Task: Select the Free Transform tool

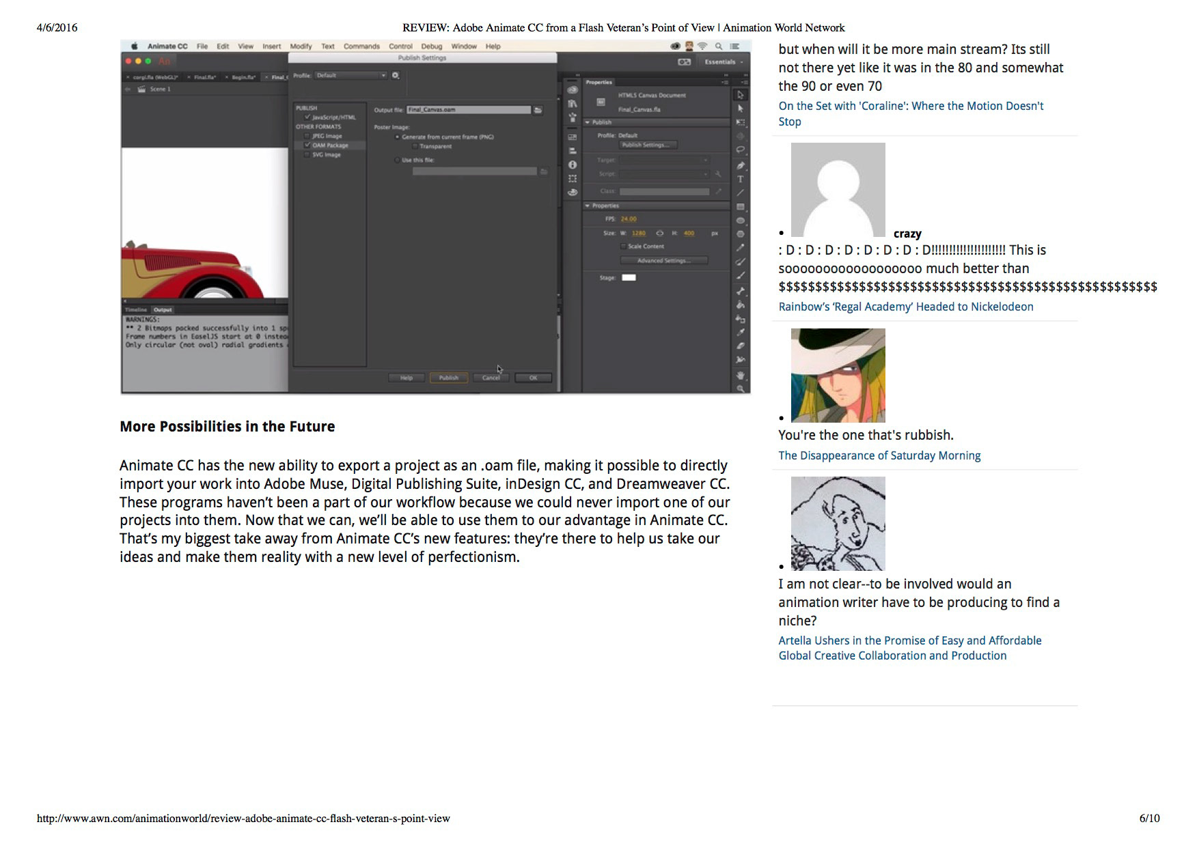Action: (x=741, y=122)
